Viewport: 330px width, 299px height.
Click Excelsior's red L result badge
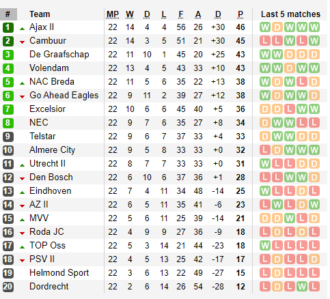click(x=290, y=109)
